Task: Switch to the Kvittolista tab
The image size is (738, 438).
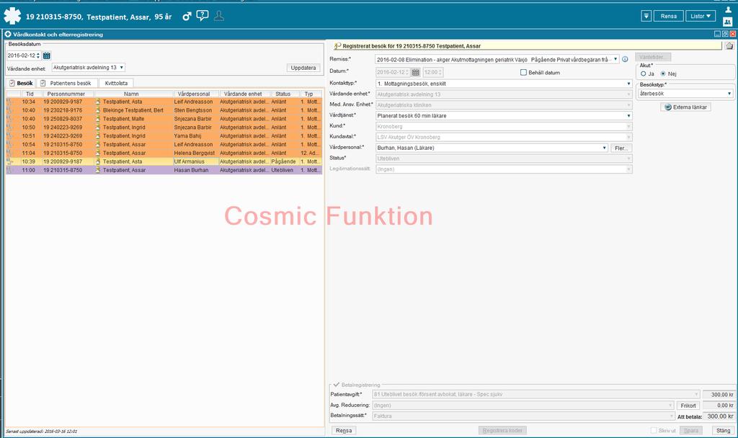Action: (116, 84)
